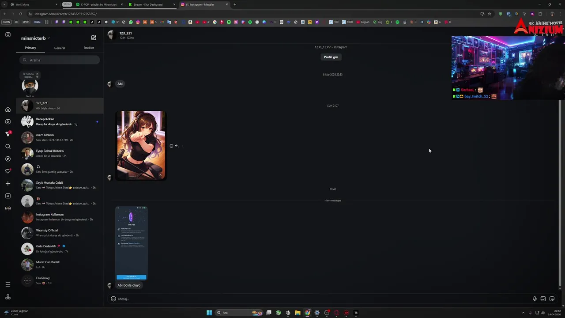565x318 pixels.
Task: Expand the note bubble arrows
Action: click(37, 75)
